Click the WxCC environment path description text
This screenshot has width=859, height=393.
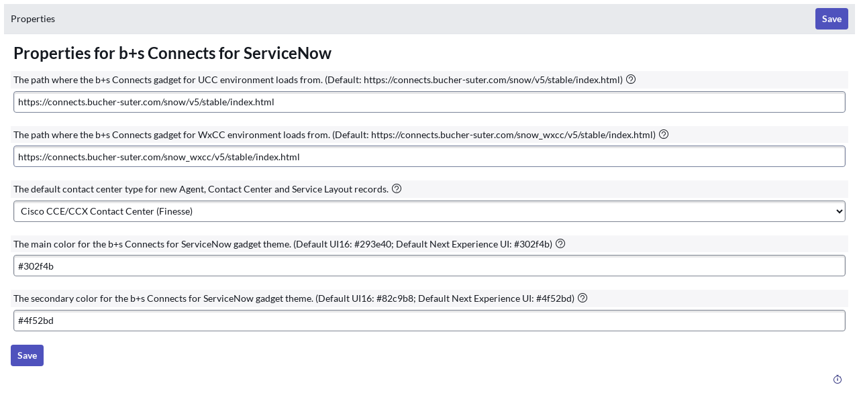(x=334, y=135)
